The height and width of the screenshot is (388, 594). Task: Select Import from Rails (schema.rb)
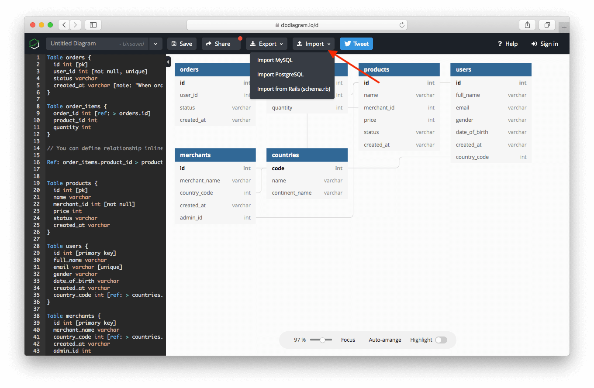294,89
